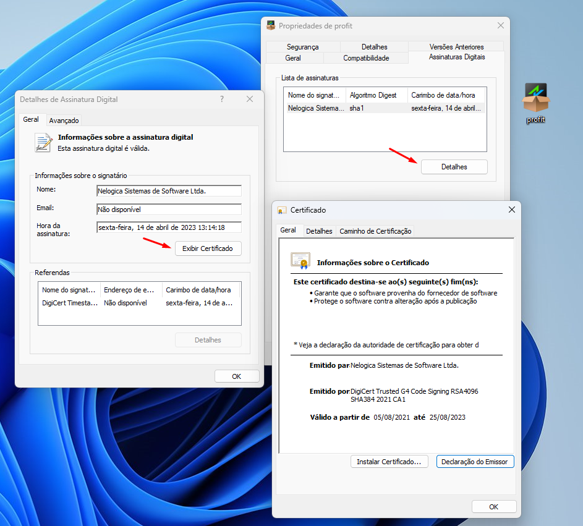Click the sexta-feira, 14 de a... cell in Referendas
The image size is (583, 526).
pyautogui.click(x=199, y=303)
